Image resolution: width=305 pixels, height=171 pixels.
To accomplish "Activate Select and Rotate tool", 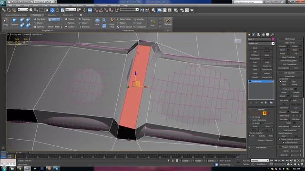I will point(57,10).
